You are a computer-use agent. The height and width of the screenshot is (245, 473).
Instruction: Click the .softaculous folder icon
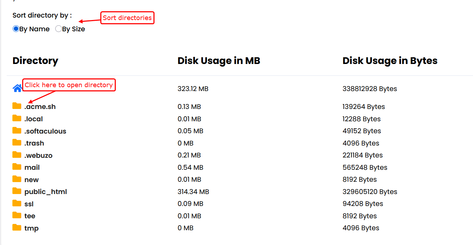click(x=17, y=131)
